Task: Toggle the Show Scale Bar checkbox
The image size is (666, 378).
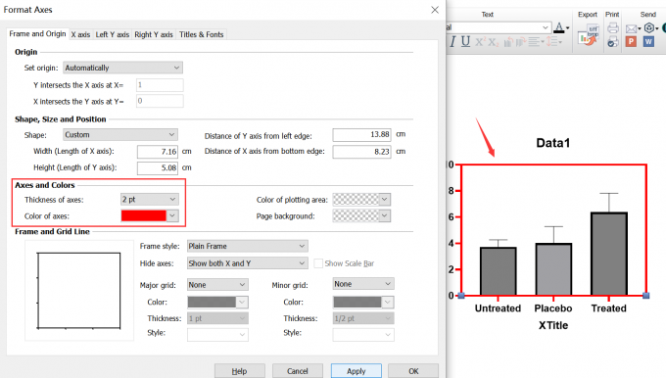Action: point(317,263)
